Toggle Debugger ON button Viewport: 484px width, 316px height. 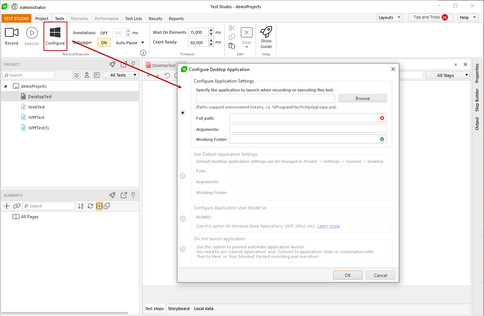click(104, 42)
